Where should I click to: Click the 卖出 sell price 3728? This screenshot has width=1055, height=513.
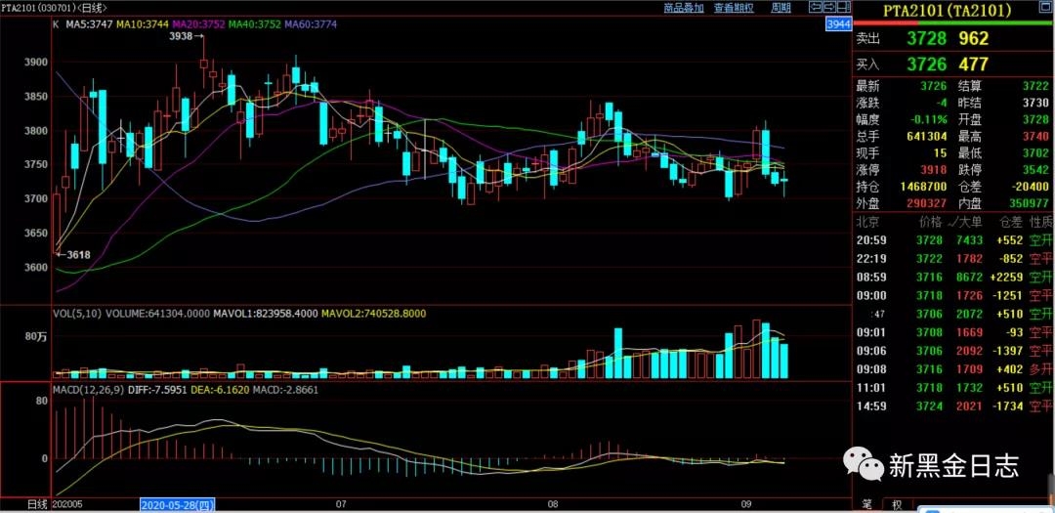pos(926,38)
